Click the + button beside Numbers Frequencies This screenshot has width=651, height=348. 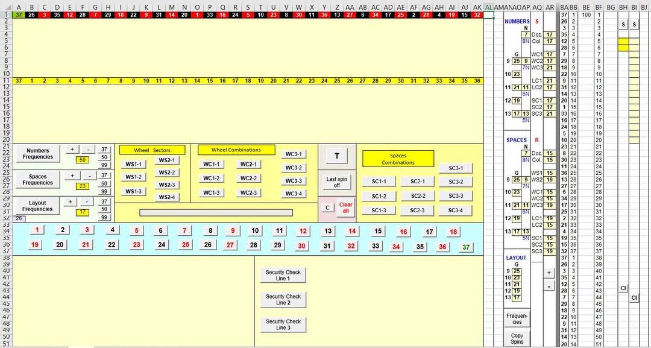click(72, 150)
